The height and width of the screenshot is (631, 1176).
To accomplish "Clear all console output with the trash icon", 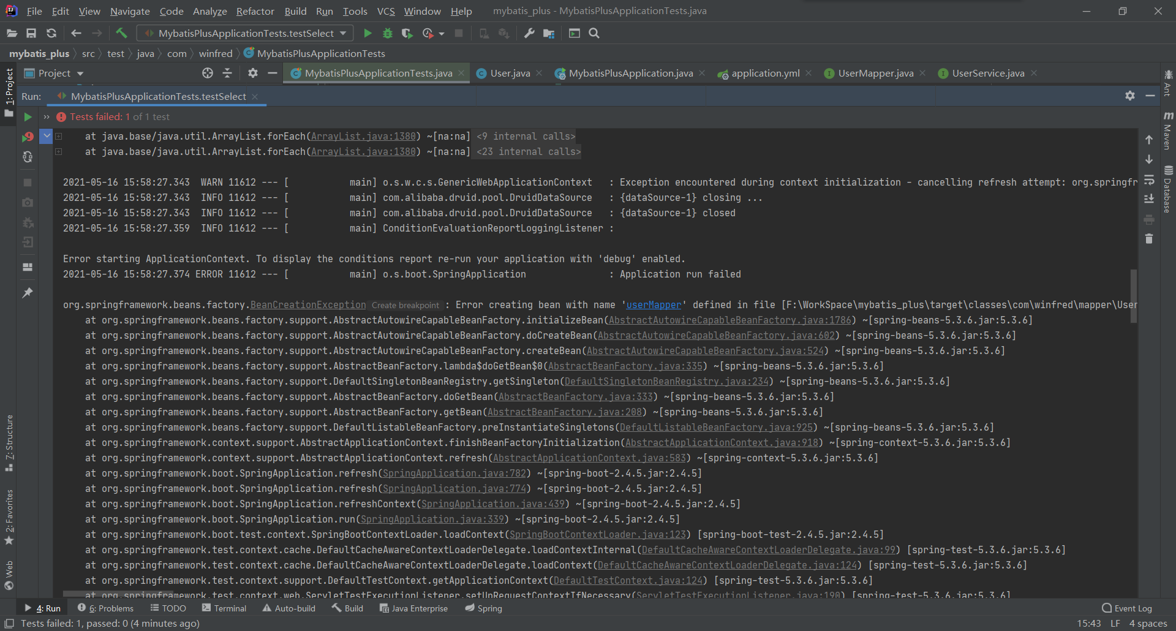I will pos(1149,239).
